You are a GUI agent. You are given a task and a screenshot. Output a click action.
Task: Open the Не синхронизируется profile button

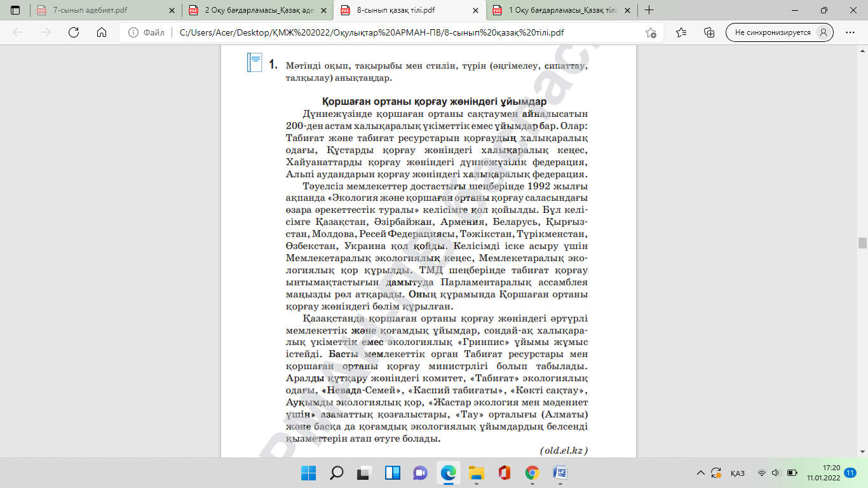click(x=779, y=32)
